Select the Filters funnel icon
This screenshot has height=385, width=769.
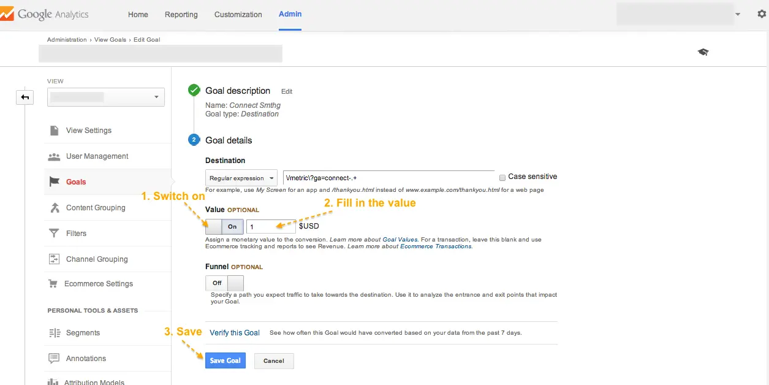pos(54,234)
